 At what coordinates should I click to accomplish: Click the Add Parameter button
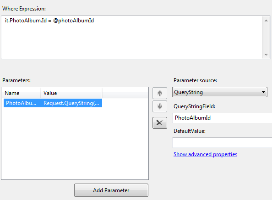click(111, 190)
